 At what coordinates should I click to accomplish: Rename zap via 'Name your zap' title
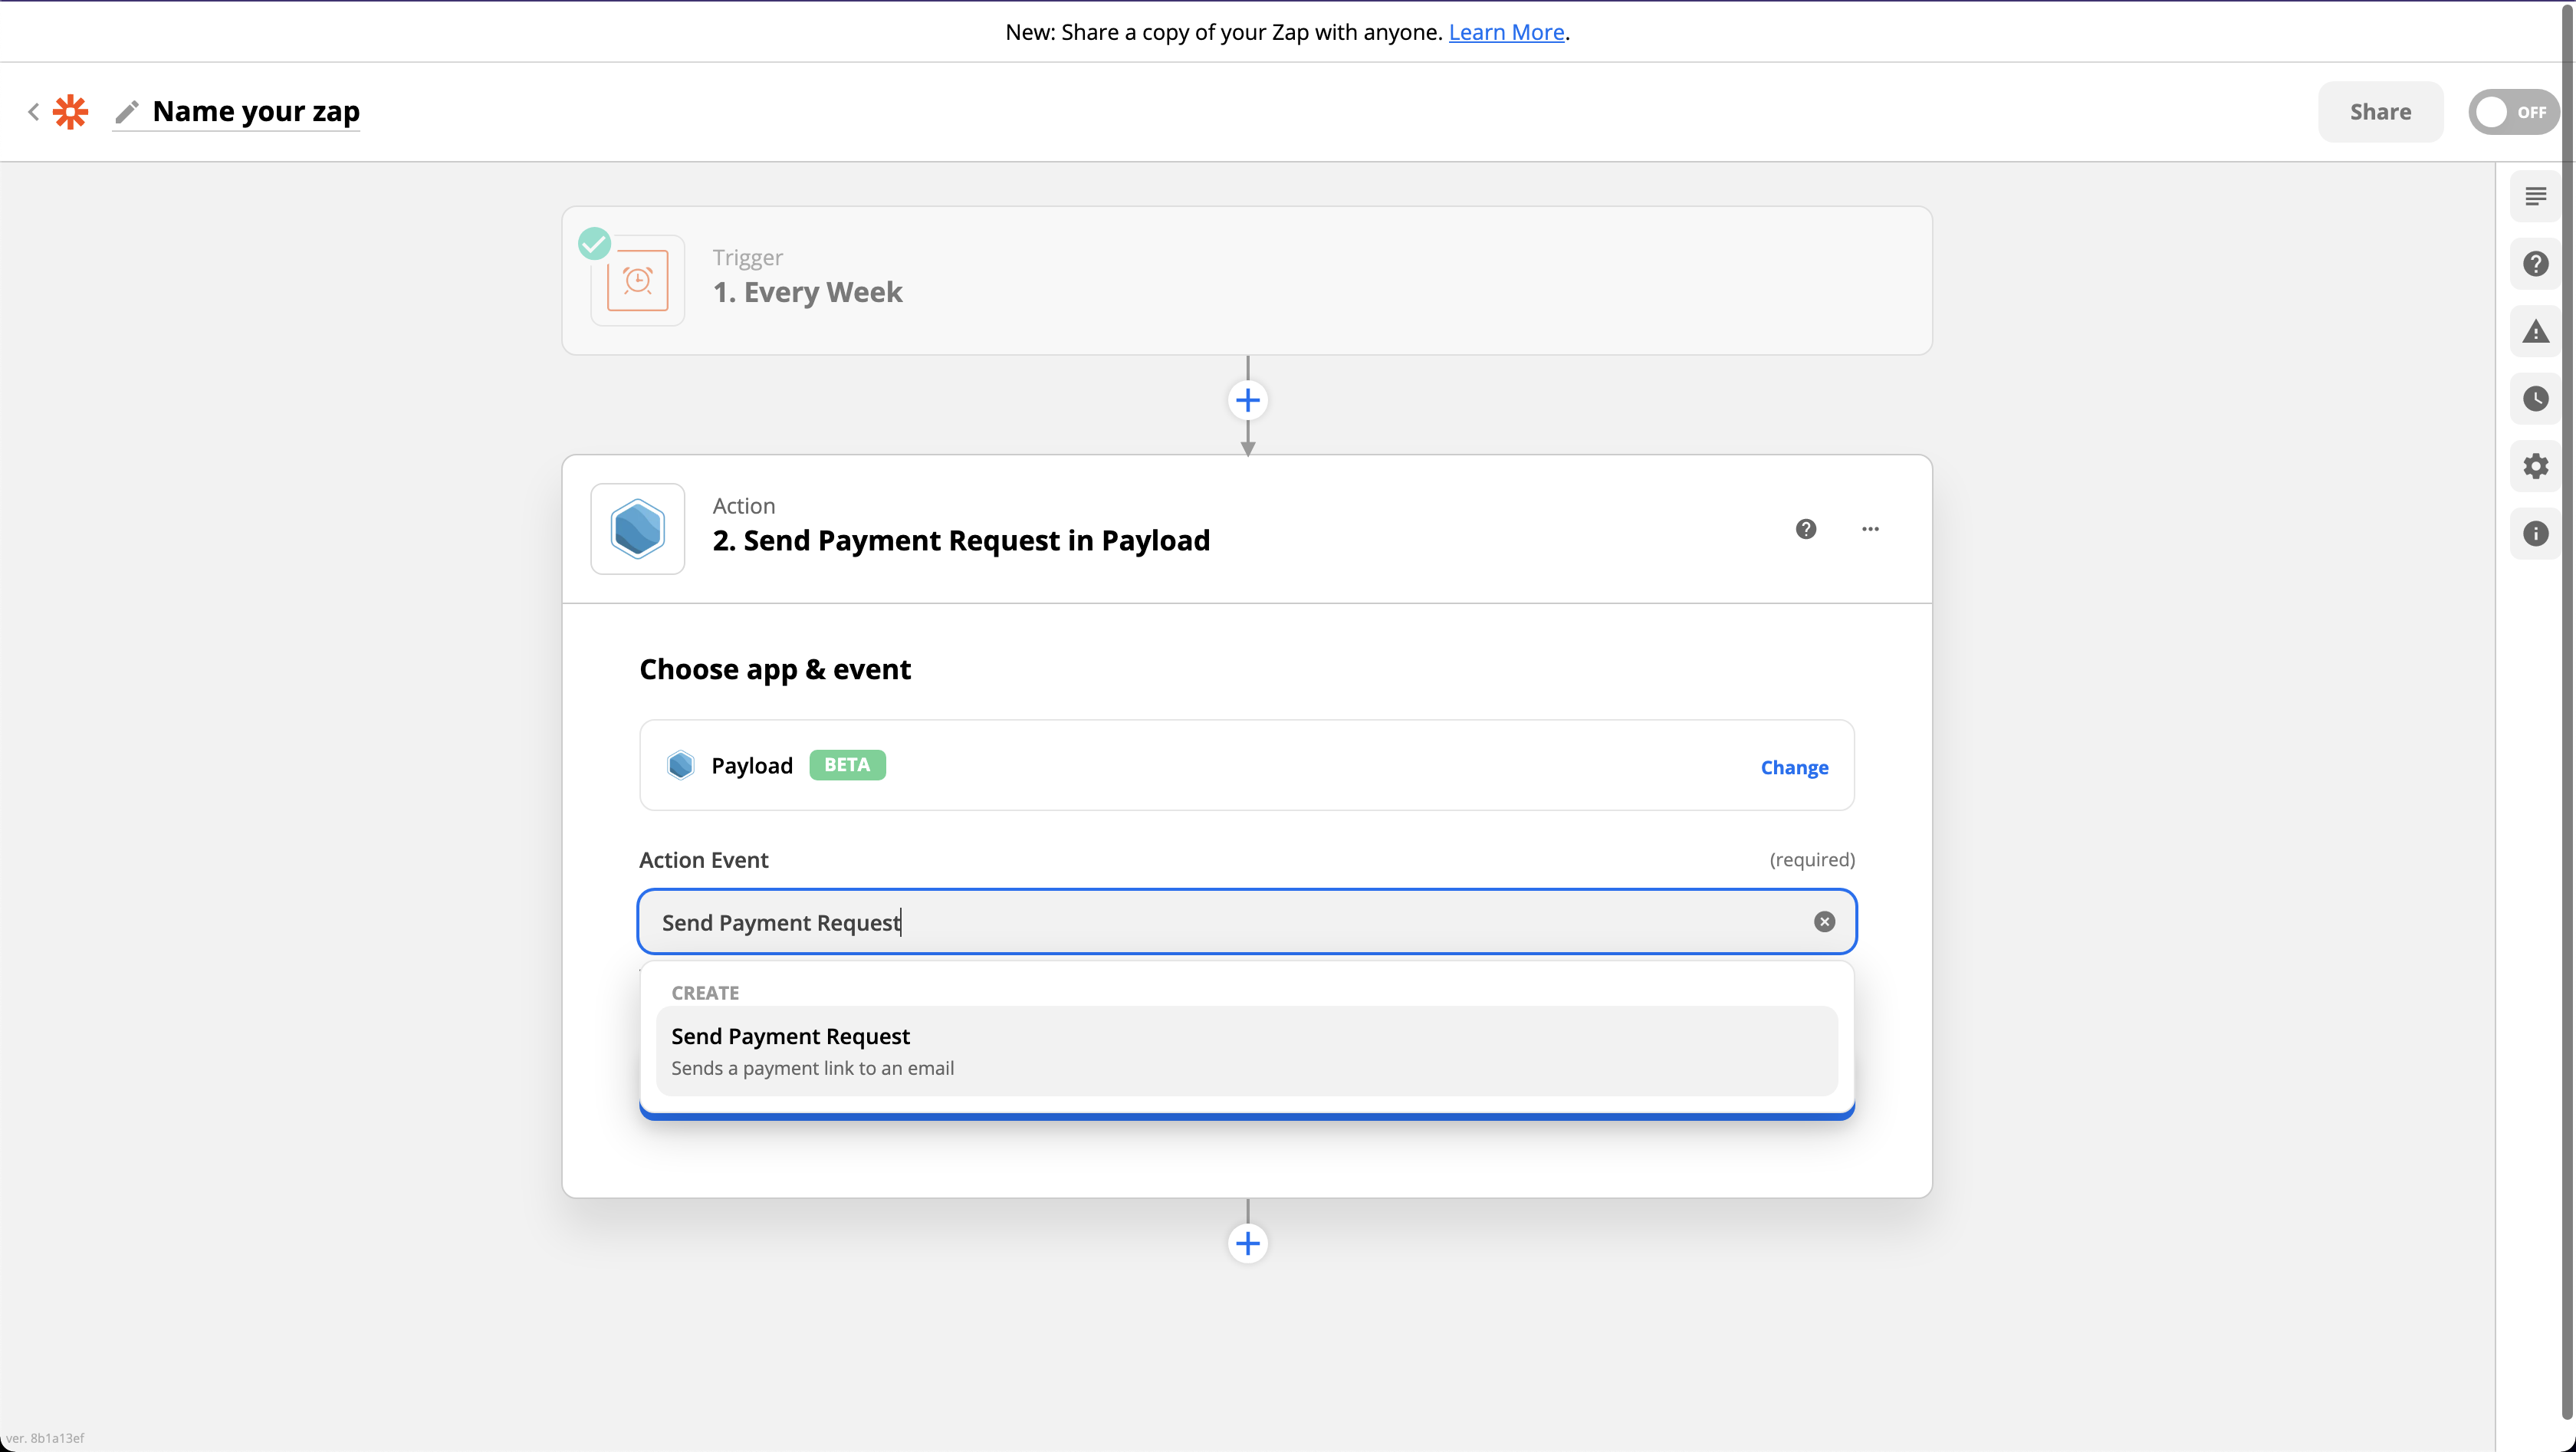[x=256, y=111]
